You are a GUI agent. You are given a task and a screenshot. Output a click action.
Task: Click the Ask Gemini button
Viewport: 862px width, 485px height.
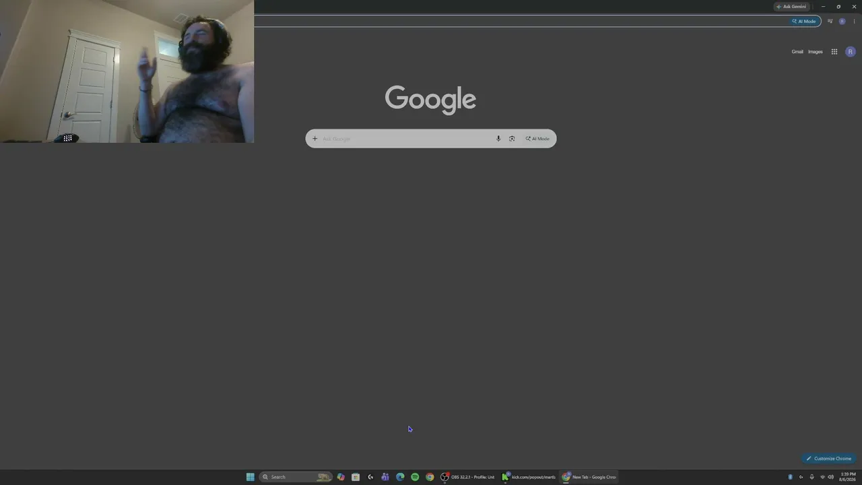pyautogui.click(x=791, y=7)
